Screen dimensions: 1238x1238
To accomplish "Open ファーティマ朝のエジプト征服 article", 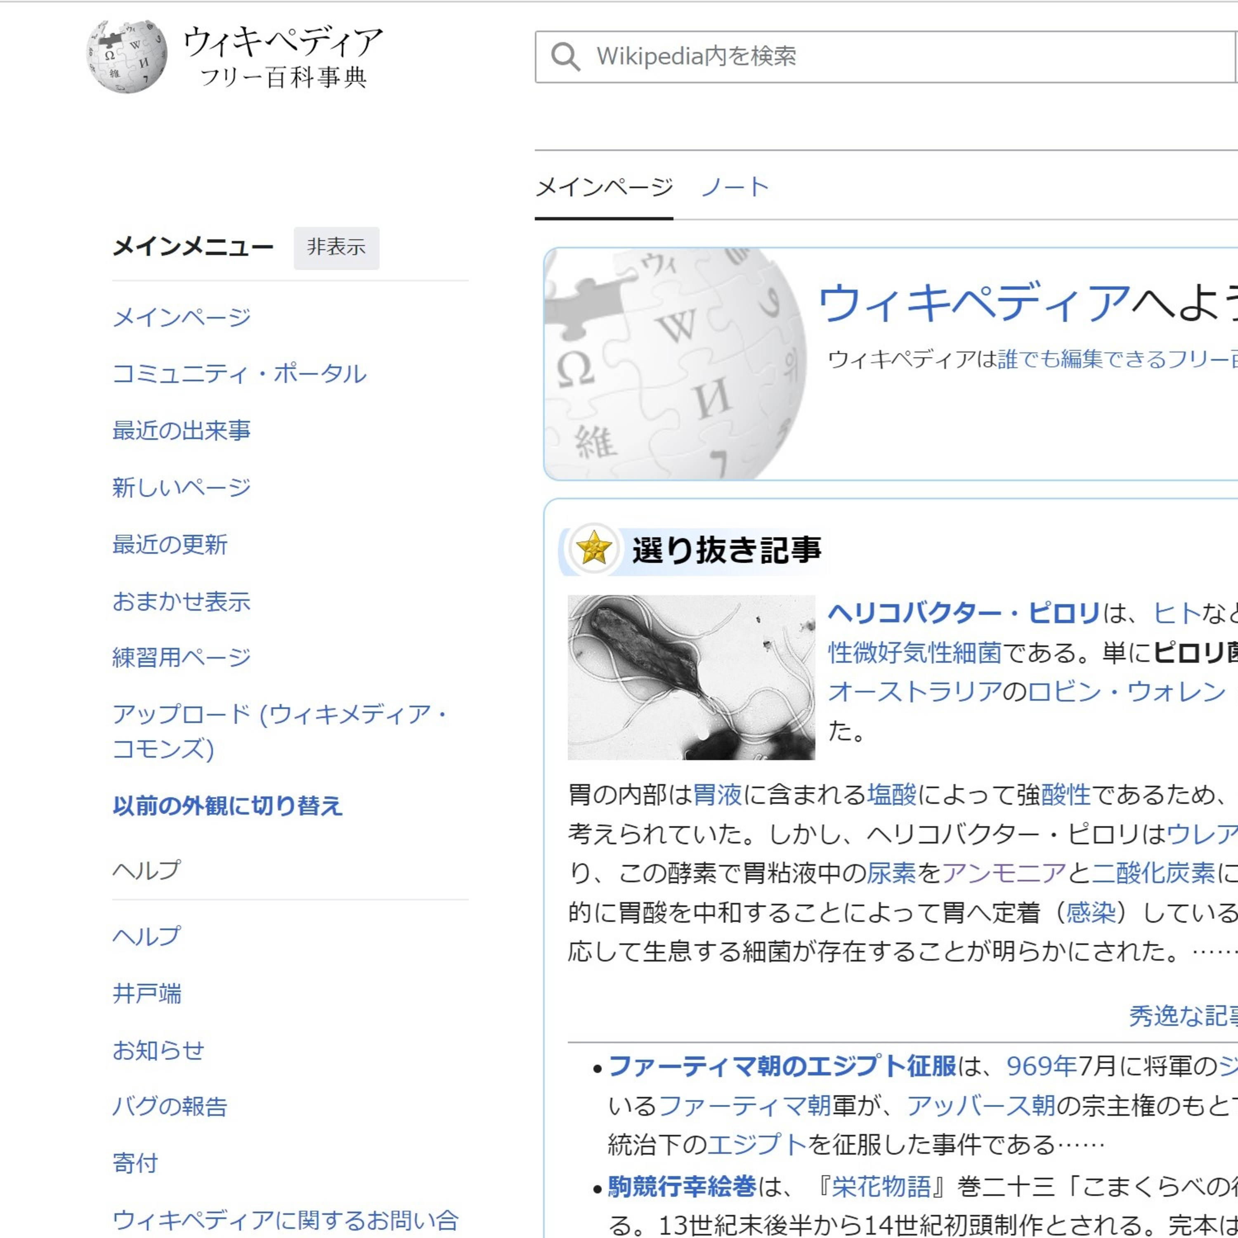I will click(782, 1066).
